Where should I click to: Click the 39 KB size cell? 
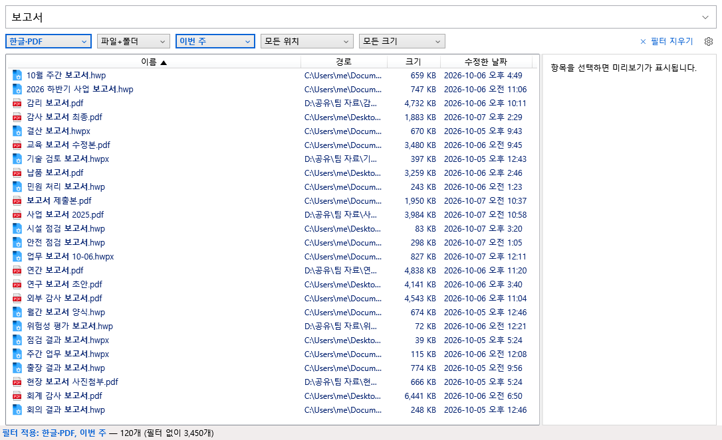(x=425, y=340)
